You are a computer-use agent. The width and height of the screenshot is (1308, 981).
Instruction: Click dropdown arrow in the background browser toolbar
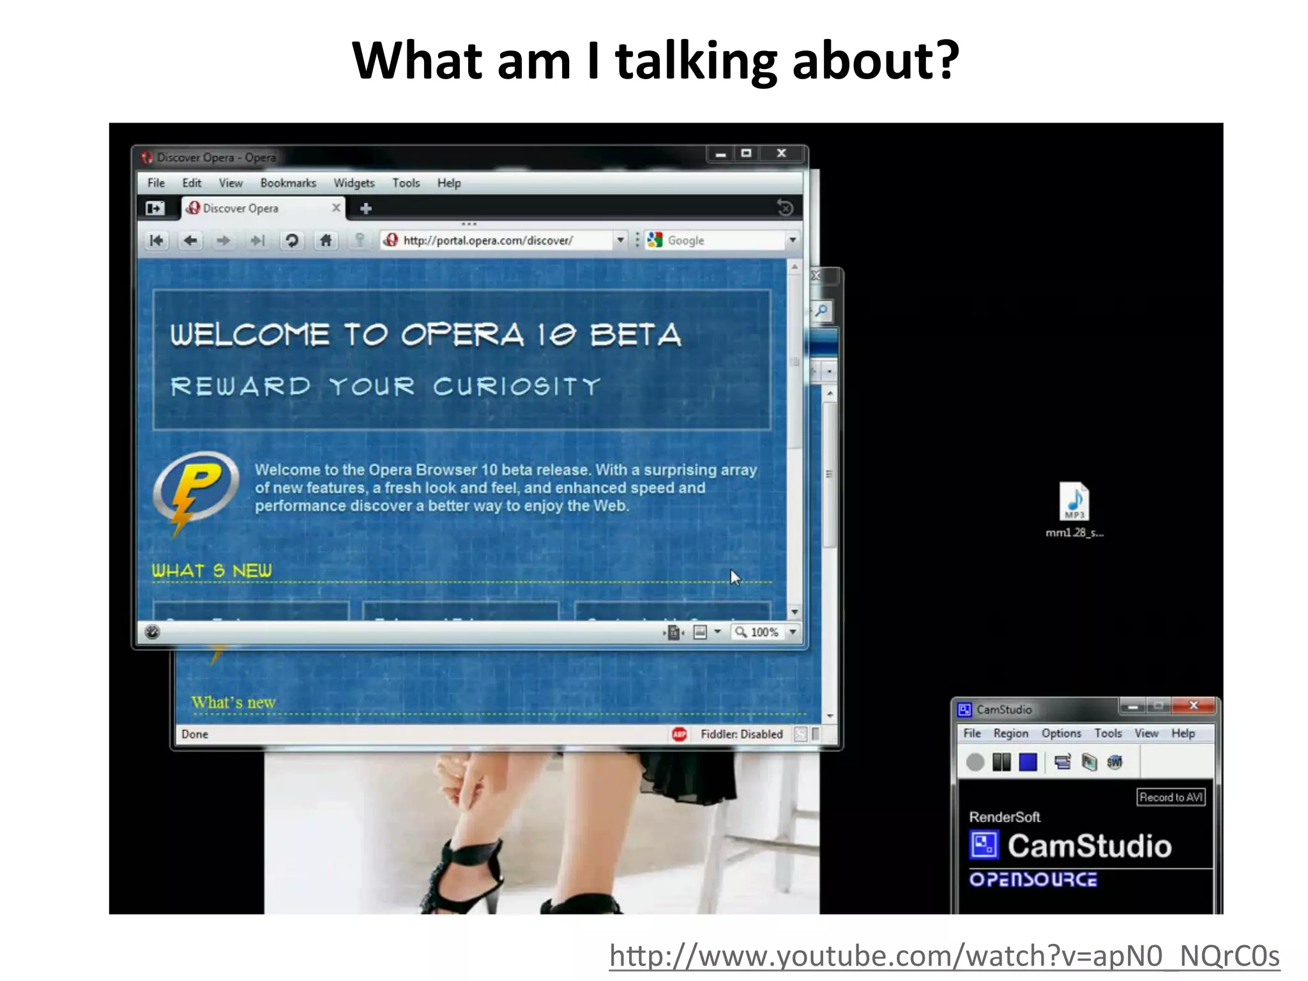coord(829,372)
